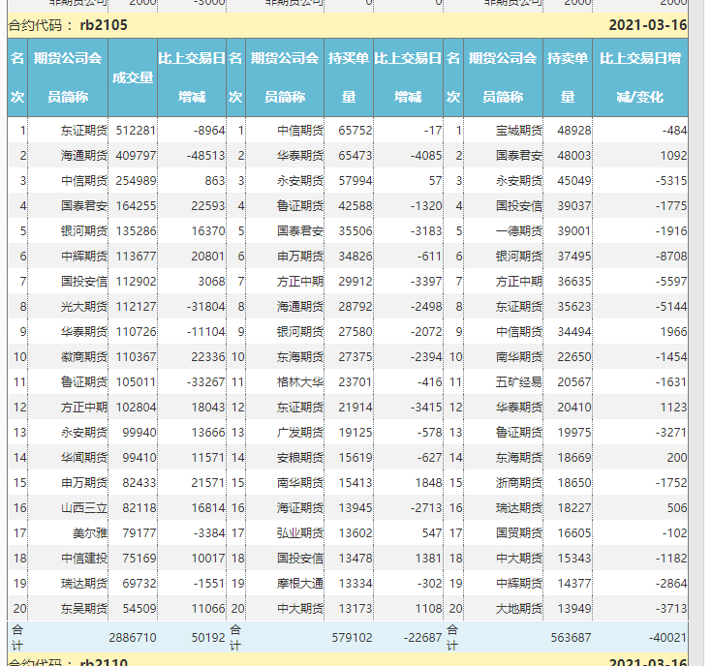The height and width of the screenshot is (666, 712).
Task: Select the 山西三立 company cell
Action: tap(83, 507)
